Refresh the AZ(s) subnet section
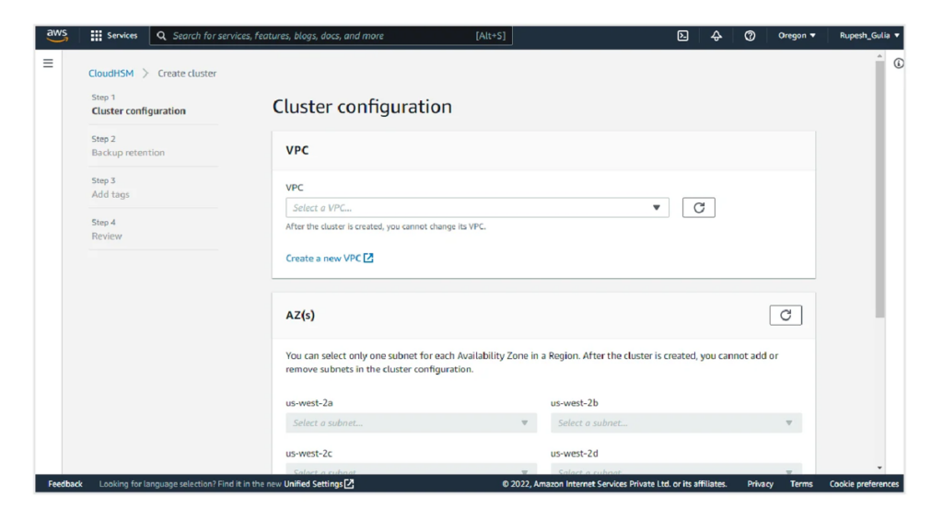The width and height of the screenshot is (943, 531). tap(785, 315)
